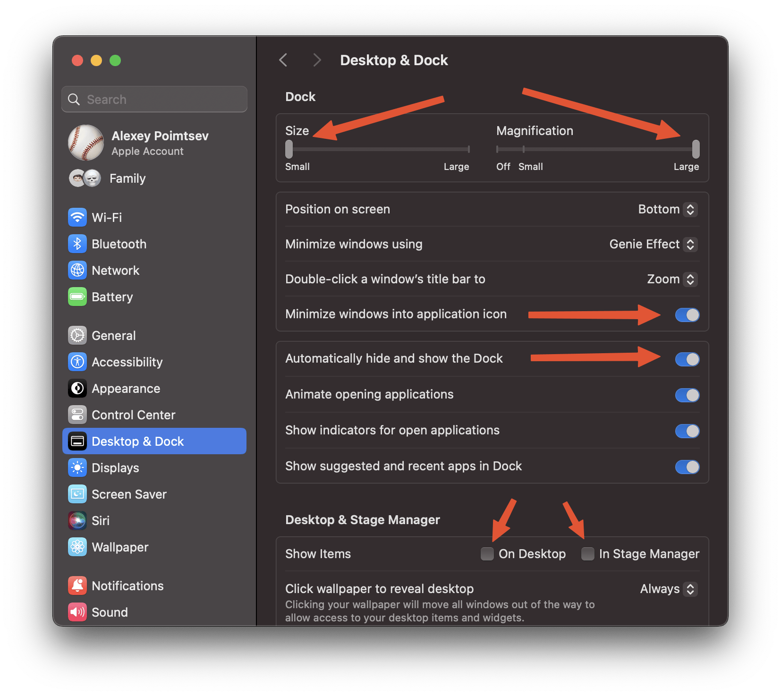Click the Wi-Fi icon in sidebar
Image resolution: width=781 pixels, height=696 pixels.
(x=77, y=218)
